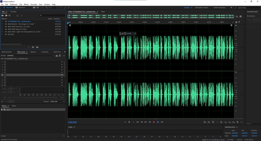261x141 pixels.
Task: Save effects rack as preset icon
Action: (x=57, y=56)
